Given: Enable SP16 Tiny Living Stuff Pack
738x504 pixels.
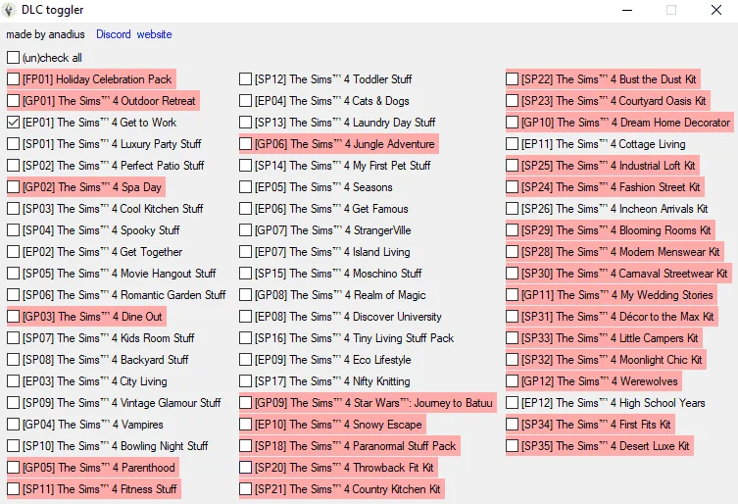Looking at the screenshot, I should pyautogui.click(x=245, y=338).
